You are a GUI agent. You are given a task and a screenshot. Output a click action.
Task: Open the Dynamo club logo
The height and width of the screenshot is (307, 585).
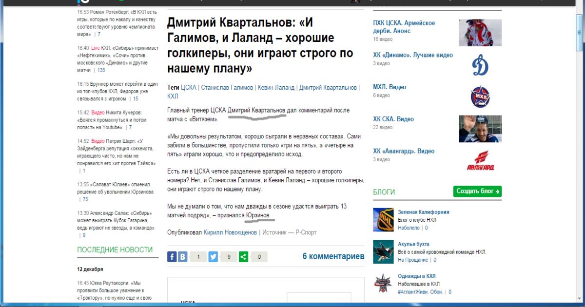pyautogui.click(x=480, y=65)
